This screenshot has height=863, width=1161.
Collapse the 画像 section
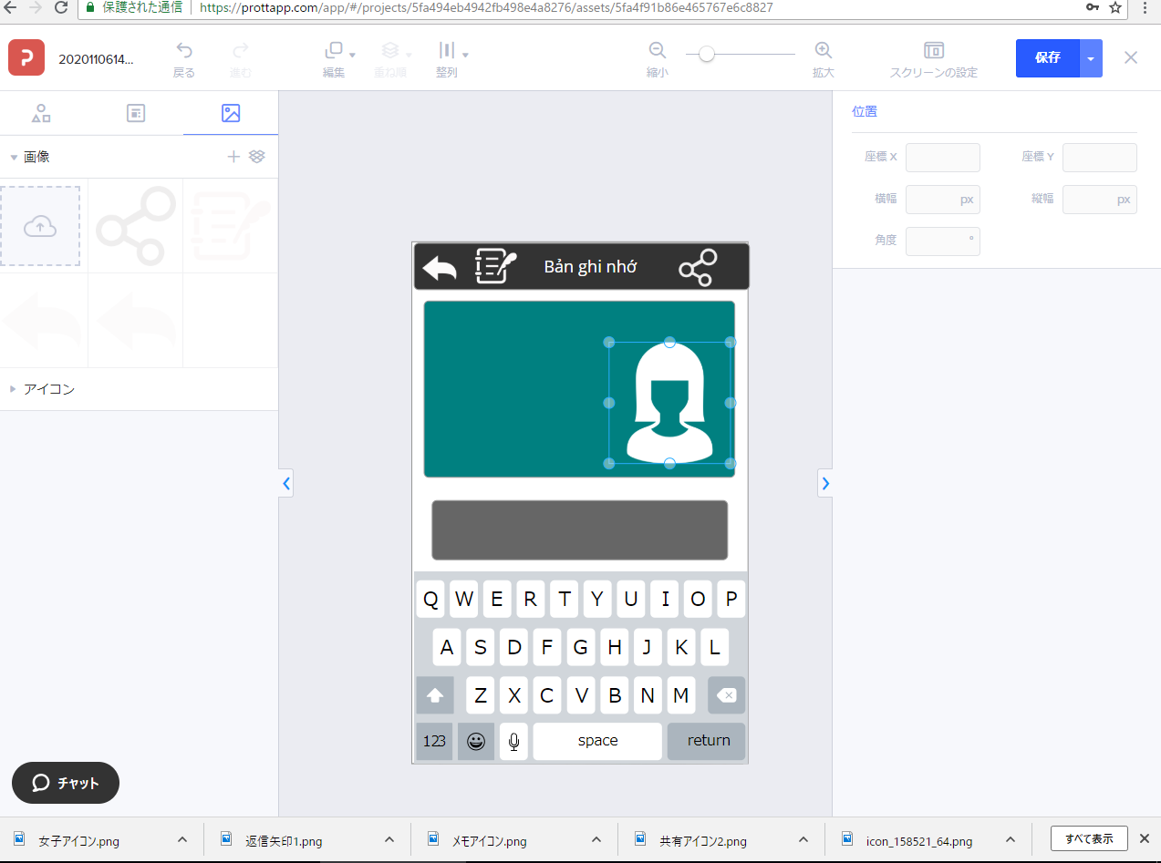click(14, 157)
